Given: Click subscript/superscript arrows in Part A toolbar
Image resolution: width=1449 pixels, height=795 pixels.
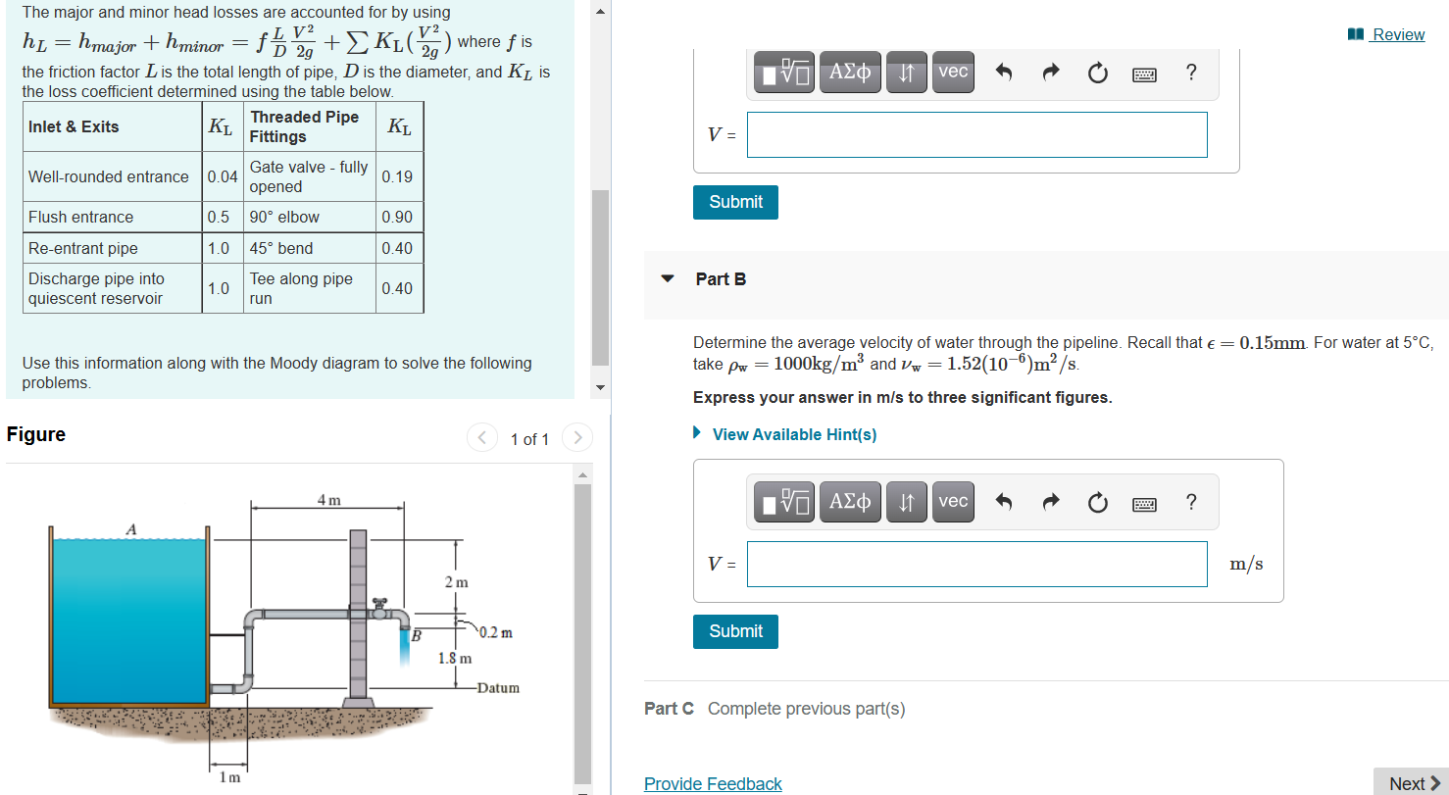Looking at the screenshot, I should 907,73.
